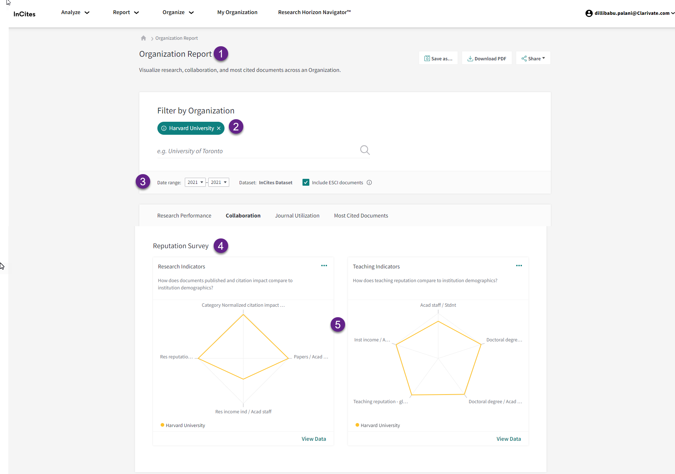Viewport: 675px width, 474px height.
Task: Click Harvard University legend in Teaching Indicators
Action: [x=378, y=425]
